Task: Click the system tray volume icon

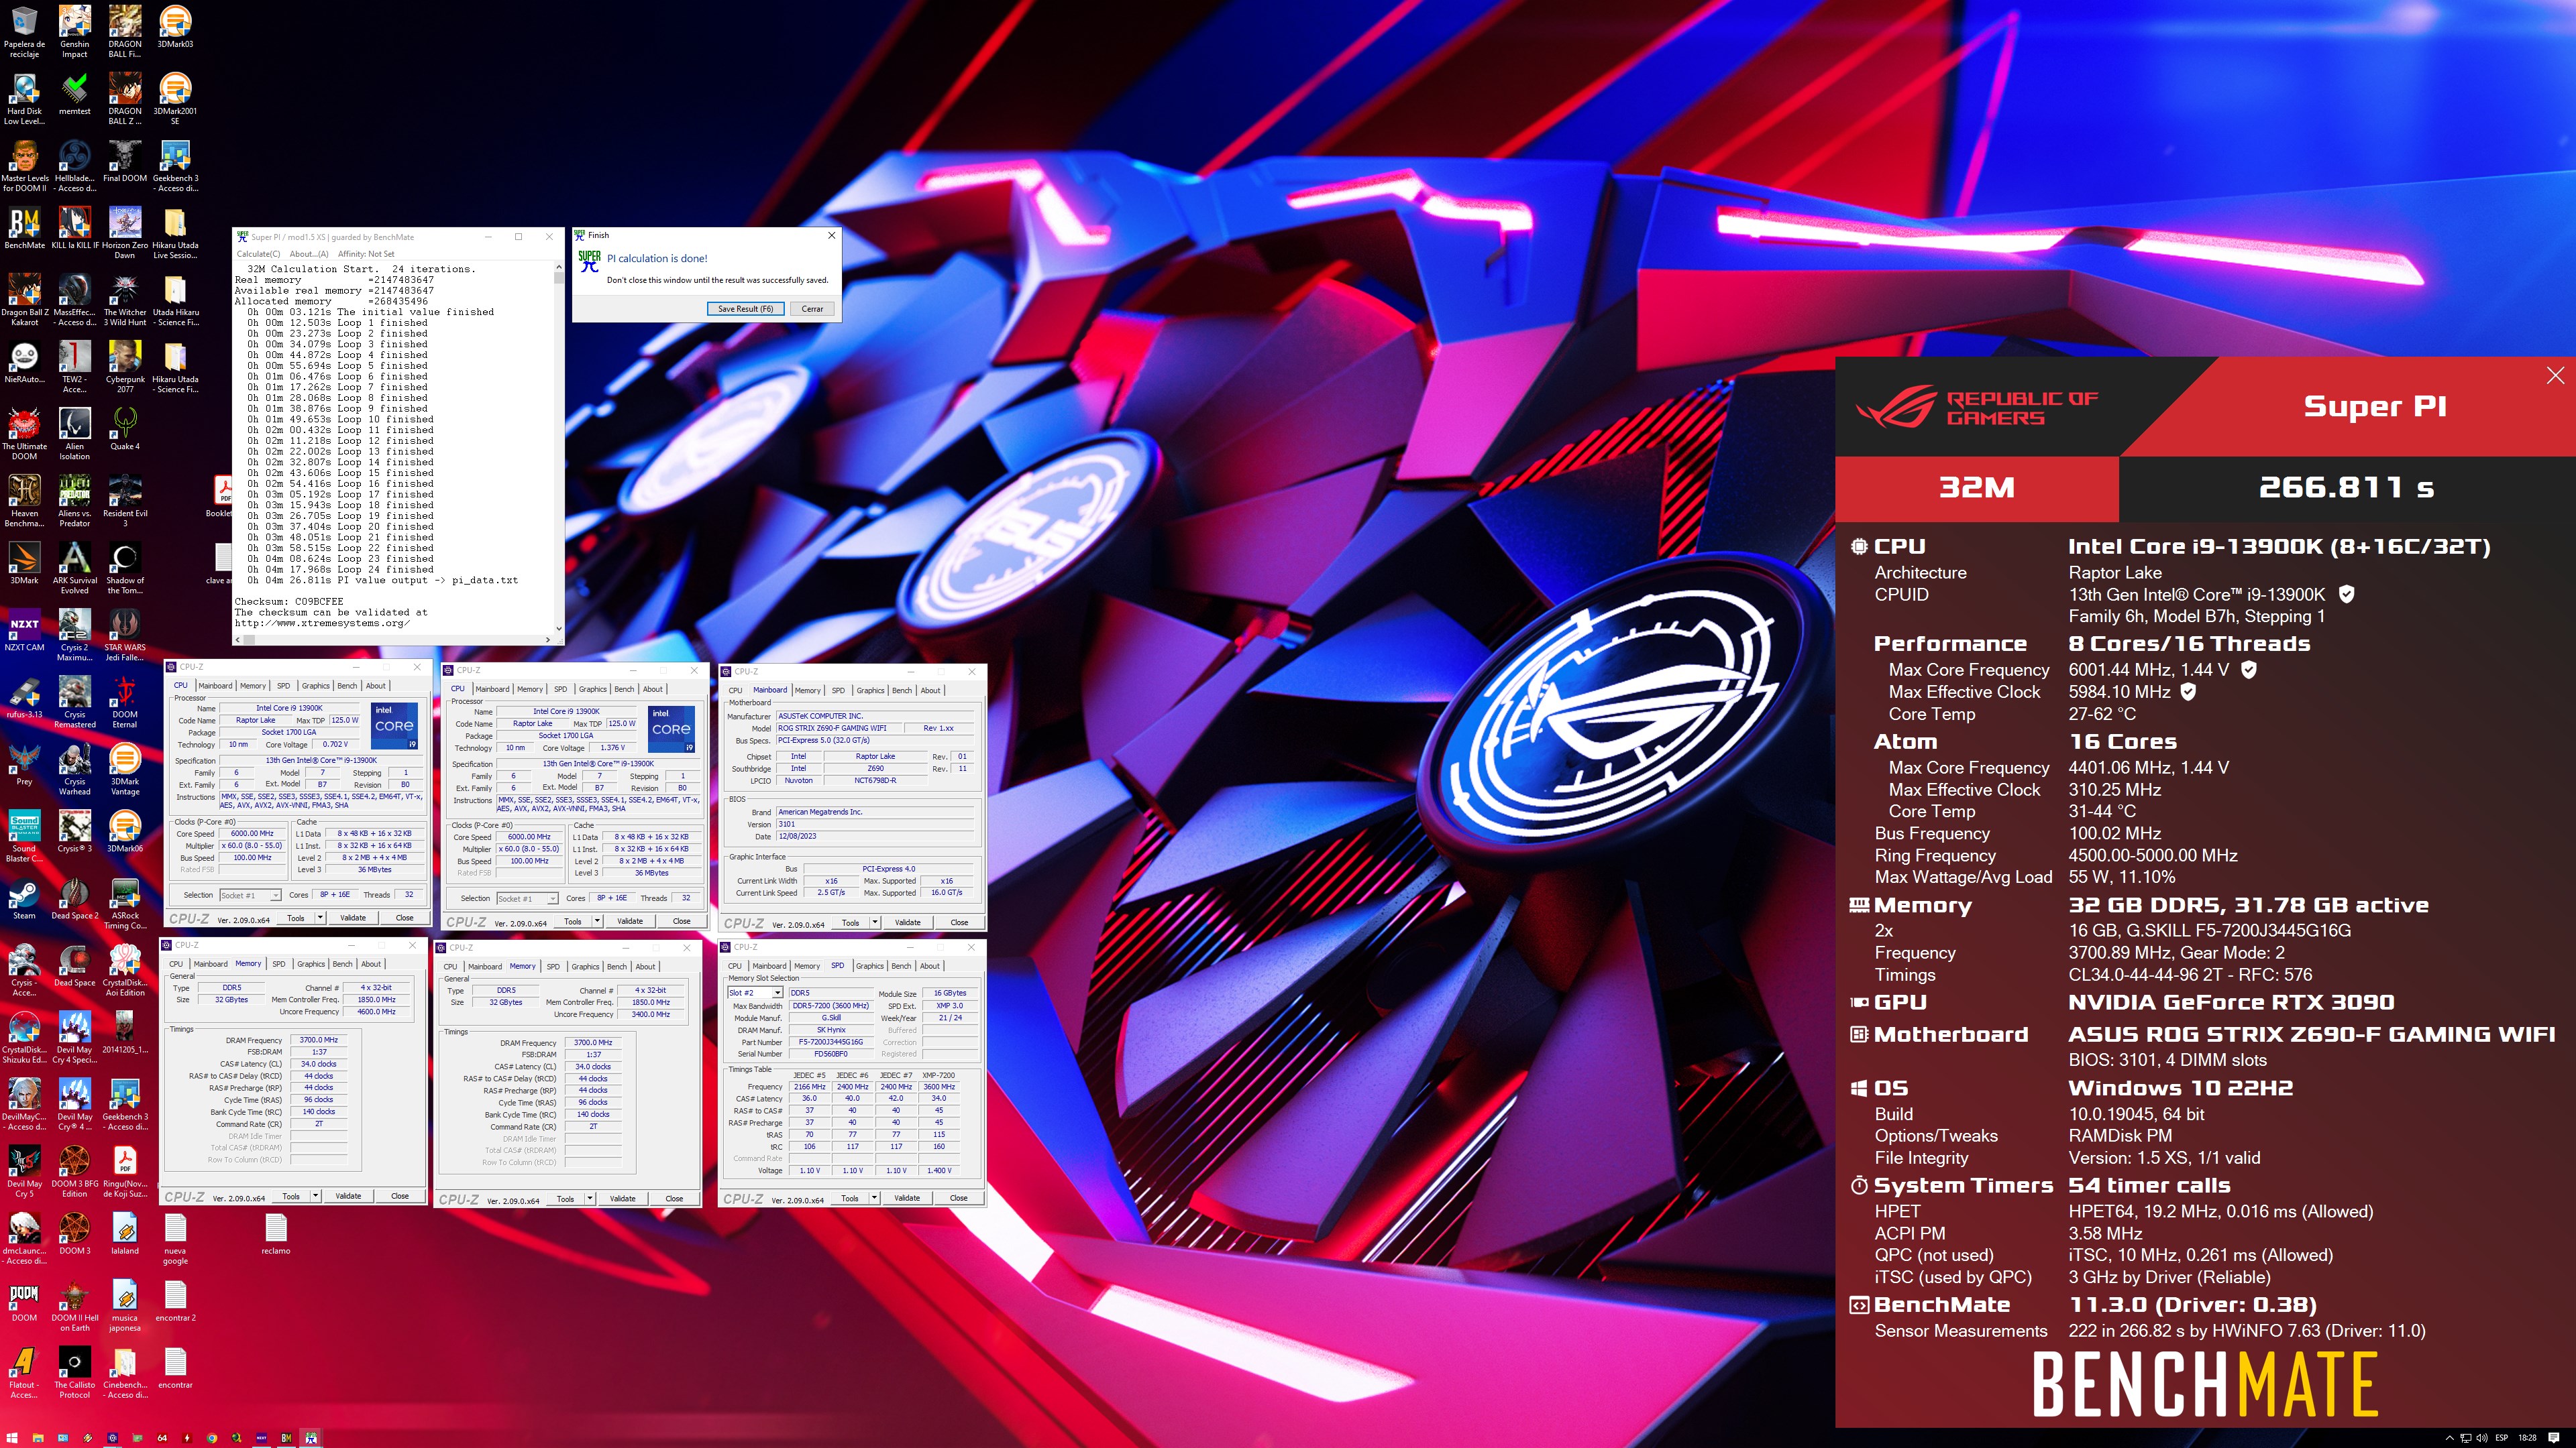Action: 2481,1438
